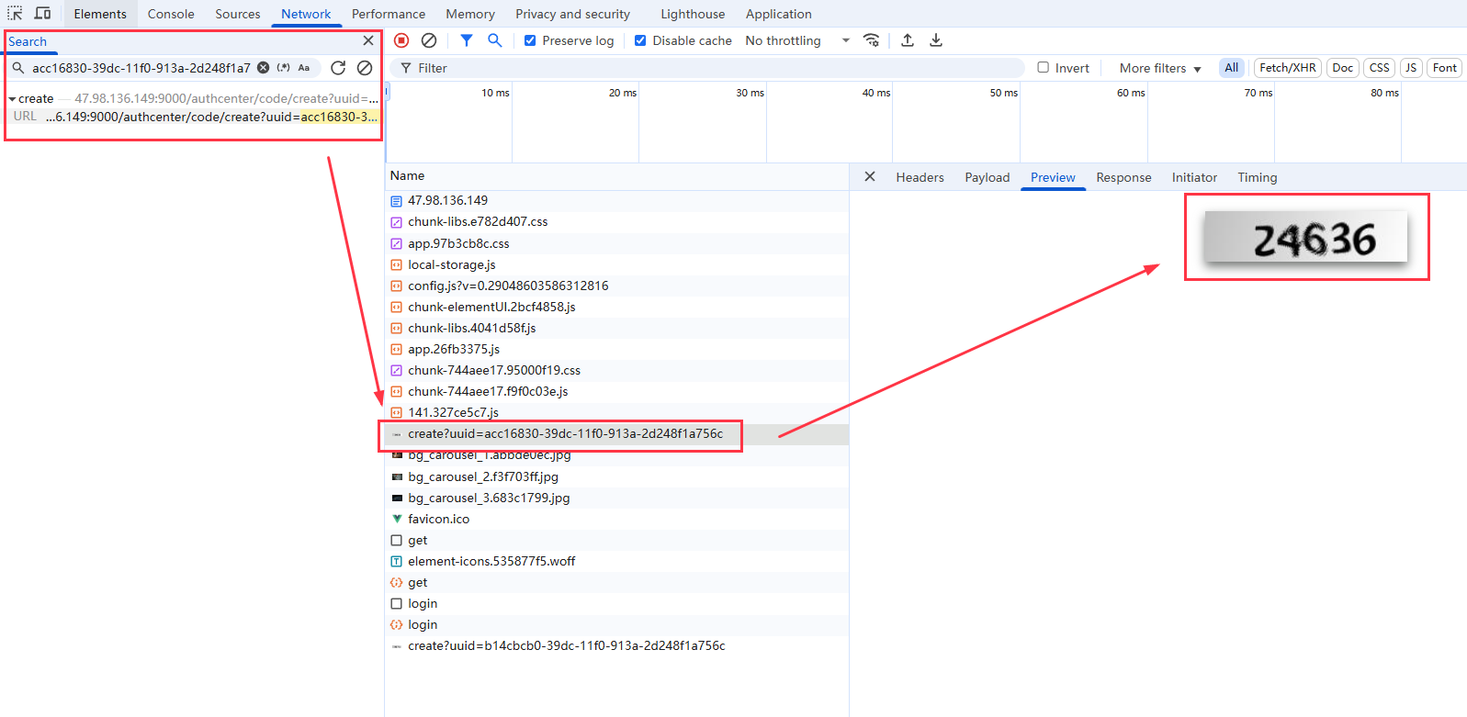Open the No throttling dropdown
This screenshot has height=717, width=1467.
[x=796, y=40]
